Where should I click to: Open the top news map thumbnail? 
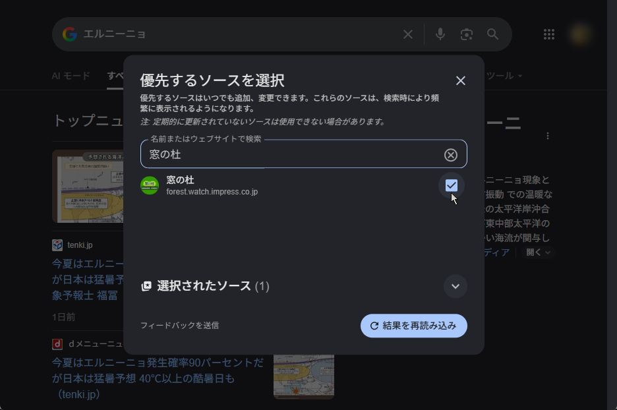coord(88,187)
